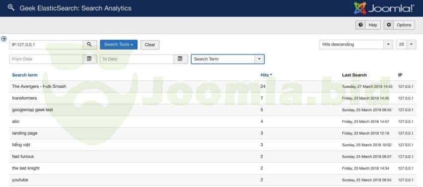Focus the To Date input field
The height and width of the screenshot is (187, 423).
pyautogui.click(x=137, y=59)
